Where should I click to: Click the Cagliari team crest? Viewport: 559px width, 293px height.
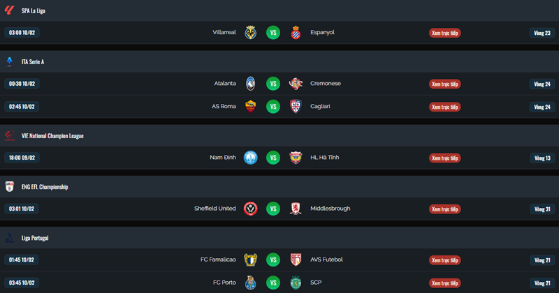[296, 107]
